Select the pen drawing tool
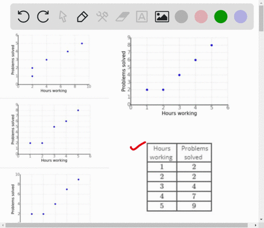Viewport: 264px width, 228px height. pos(82,17)
